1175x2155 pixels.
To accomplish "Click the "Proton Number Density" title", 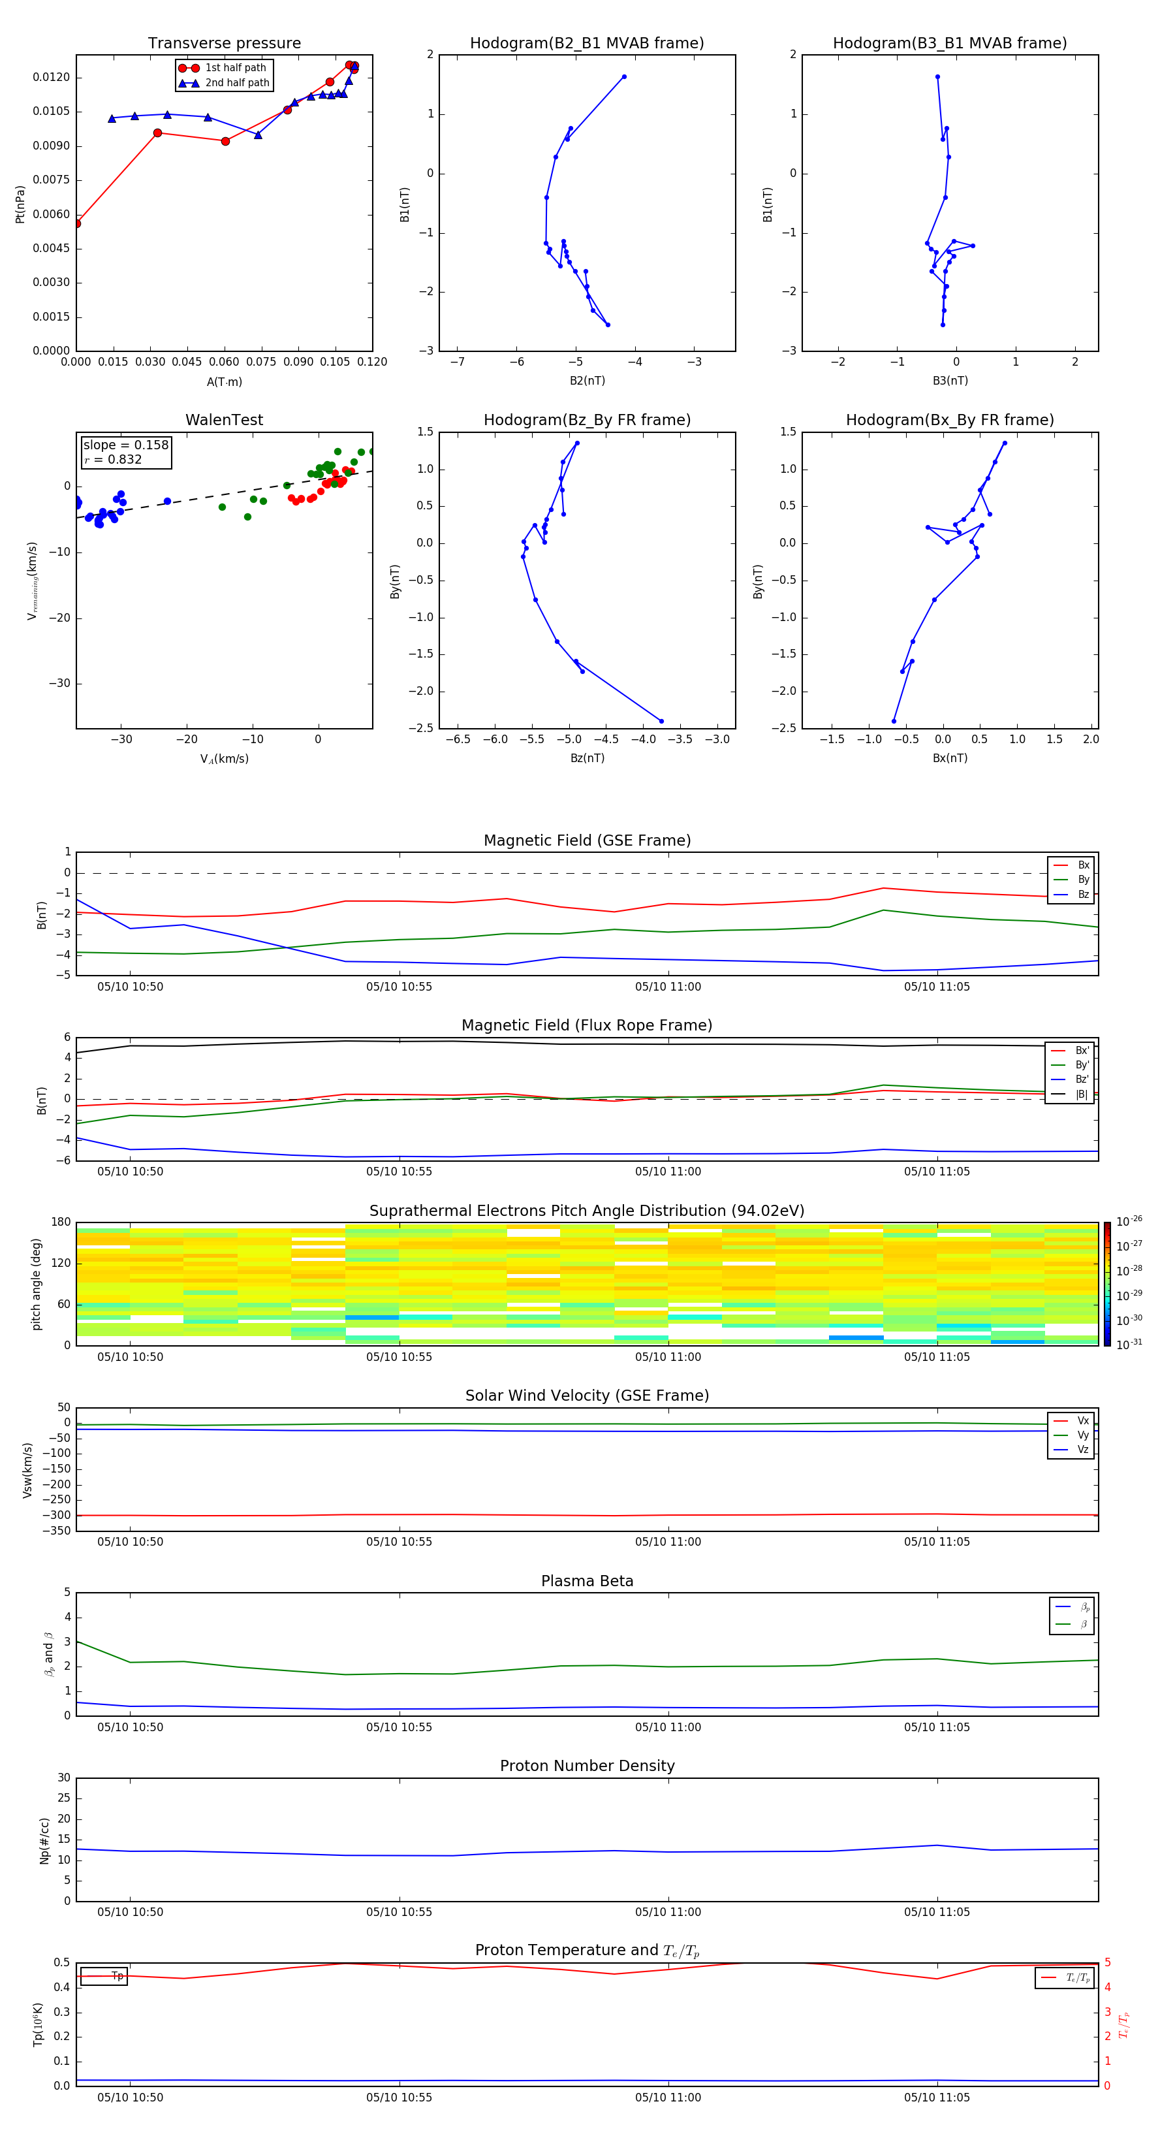I will click(x=587, y=1766).
